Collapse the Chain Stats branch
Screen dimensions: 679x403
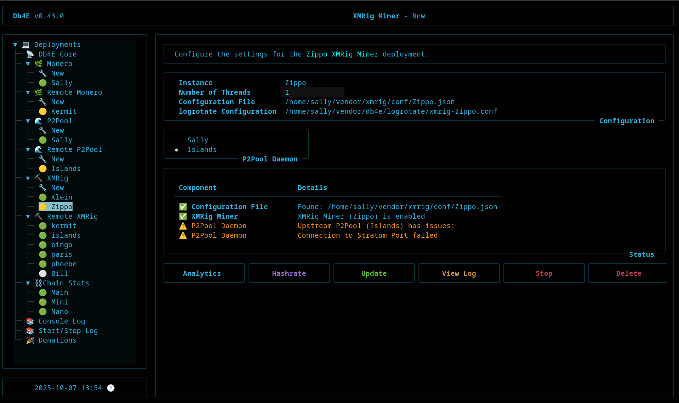point(28,283)
